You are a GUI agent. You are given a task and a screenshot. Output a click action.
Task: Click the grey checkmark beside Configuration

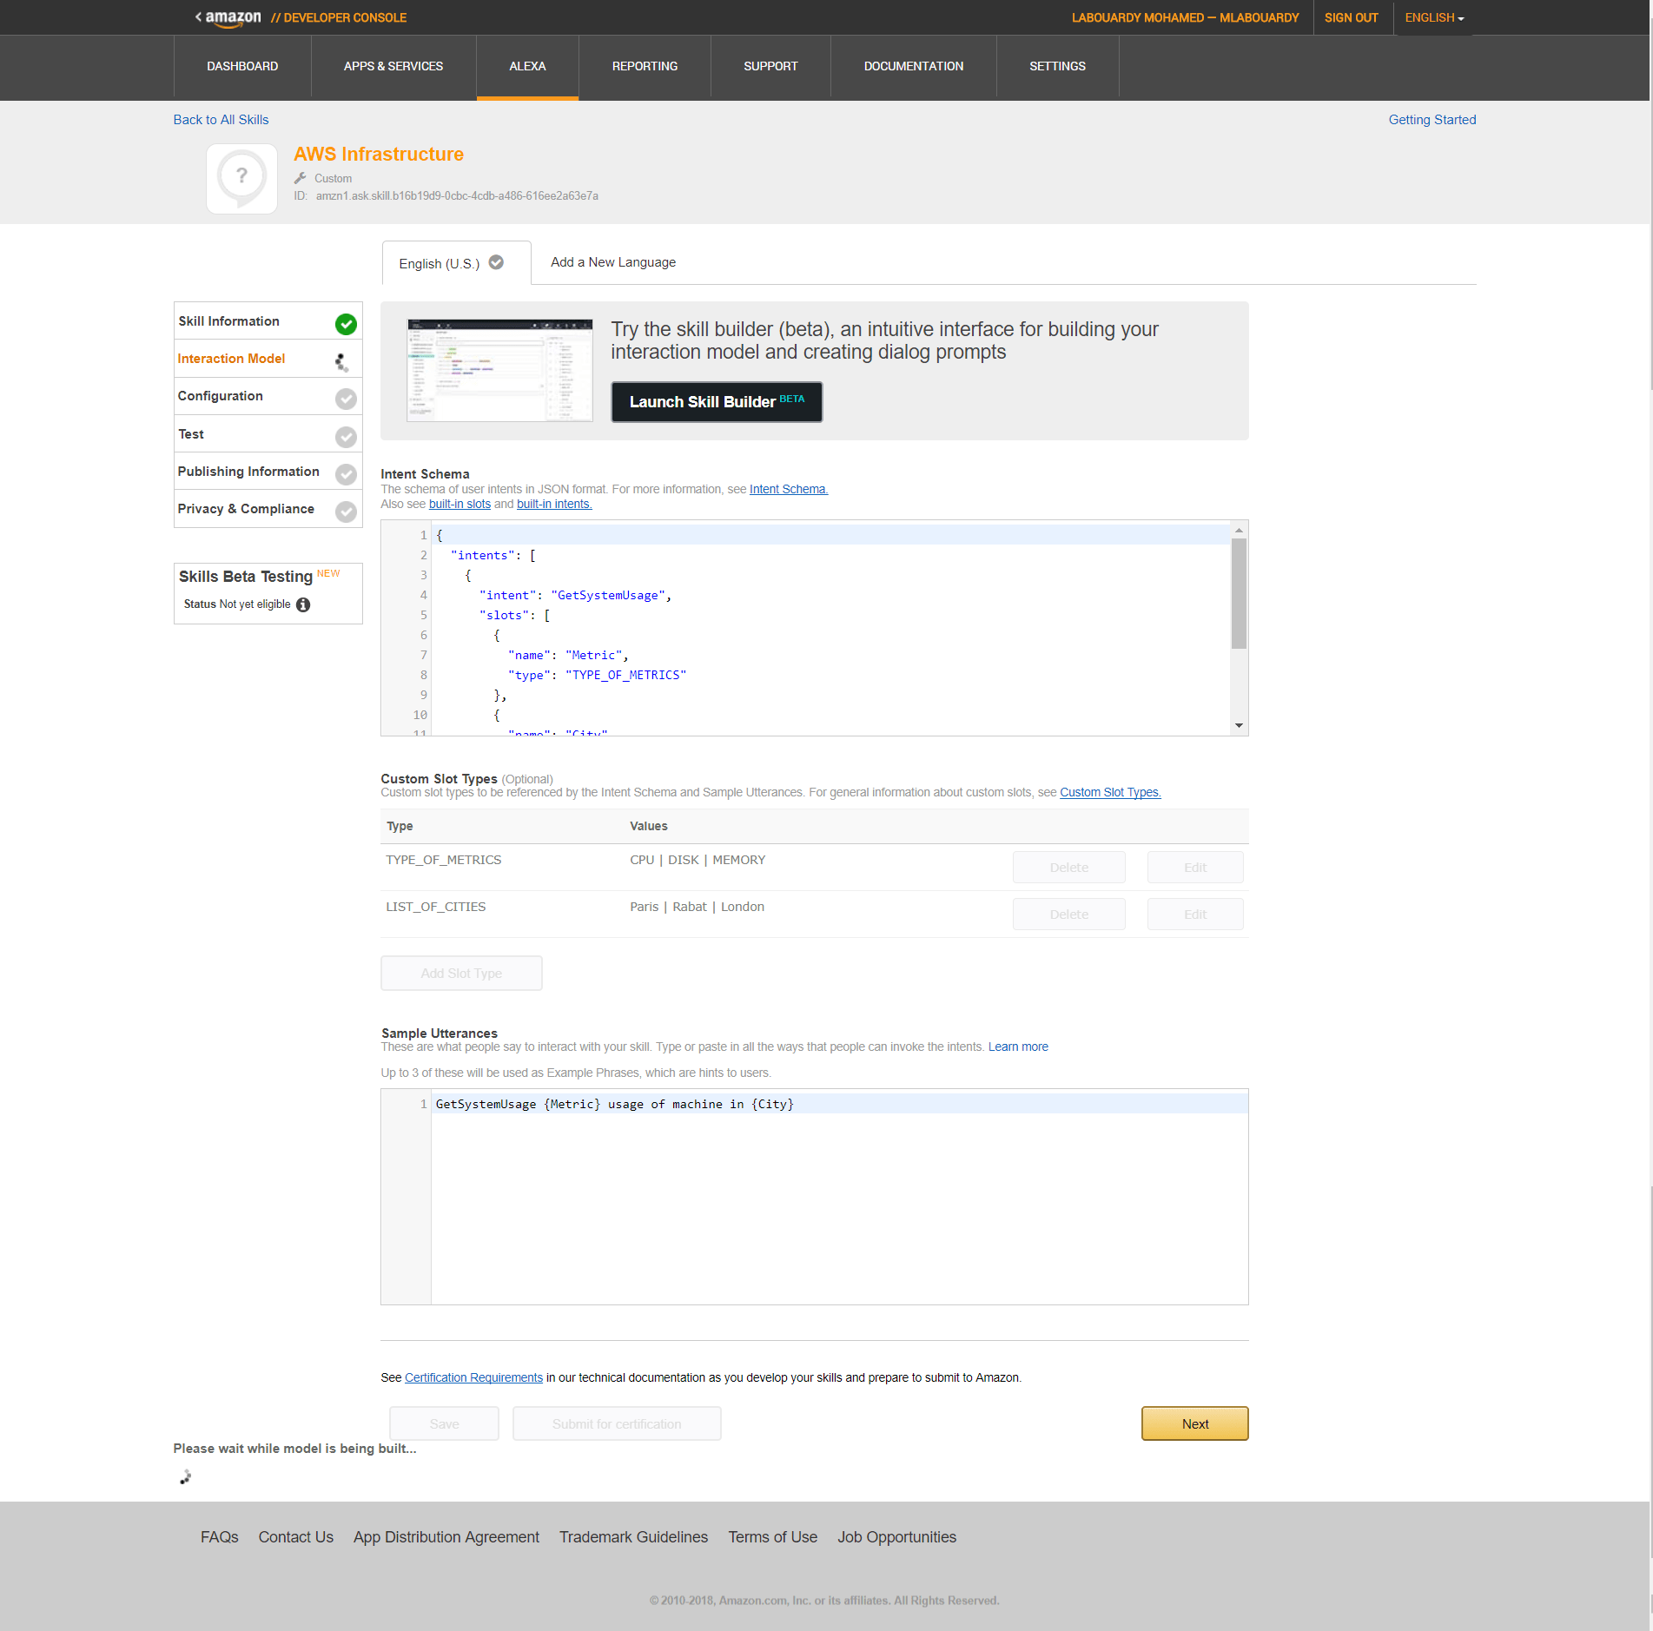(x=346, y=399)
